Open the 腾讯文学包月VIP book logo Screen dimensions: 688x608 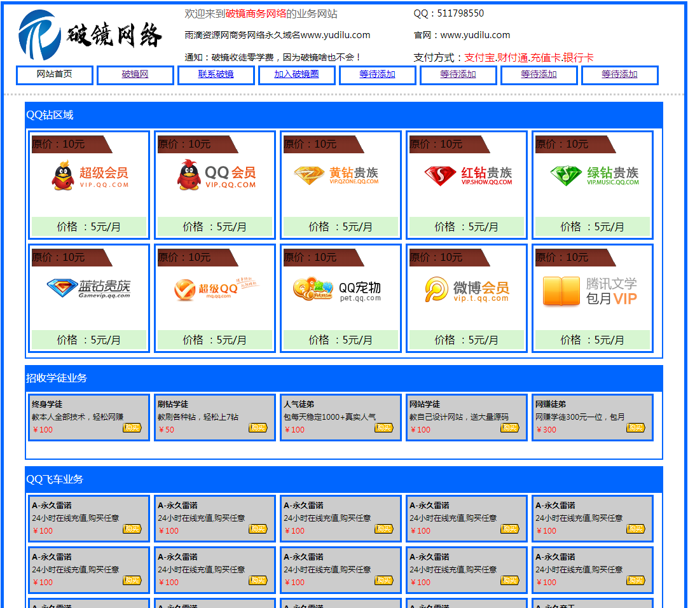click(x=589, y=291)
